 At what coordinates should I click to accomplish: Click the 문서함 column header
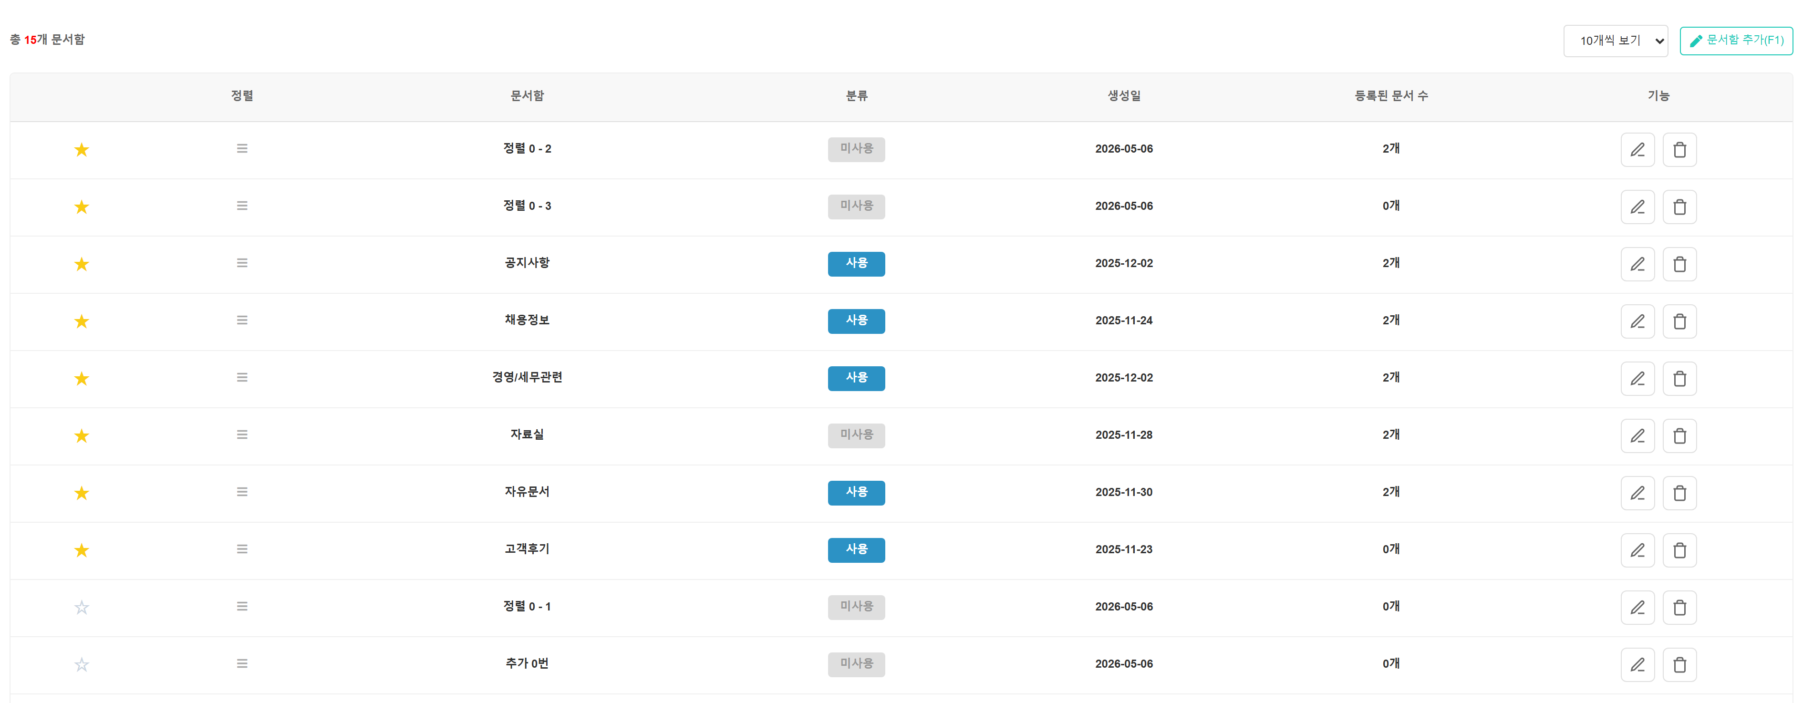point(527,96)
